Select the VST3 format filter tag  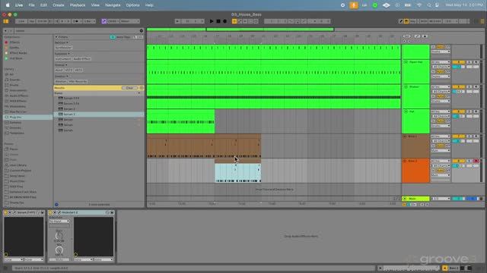(x=78, y=70)
